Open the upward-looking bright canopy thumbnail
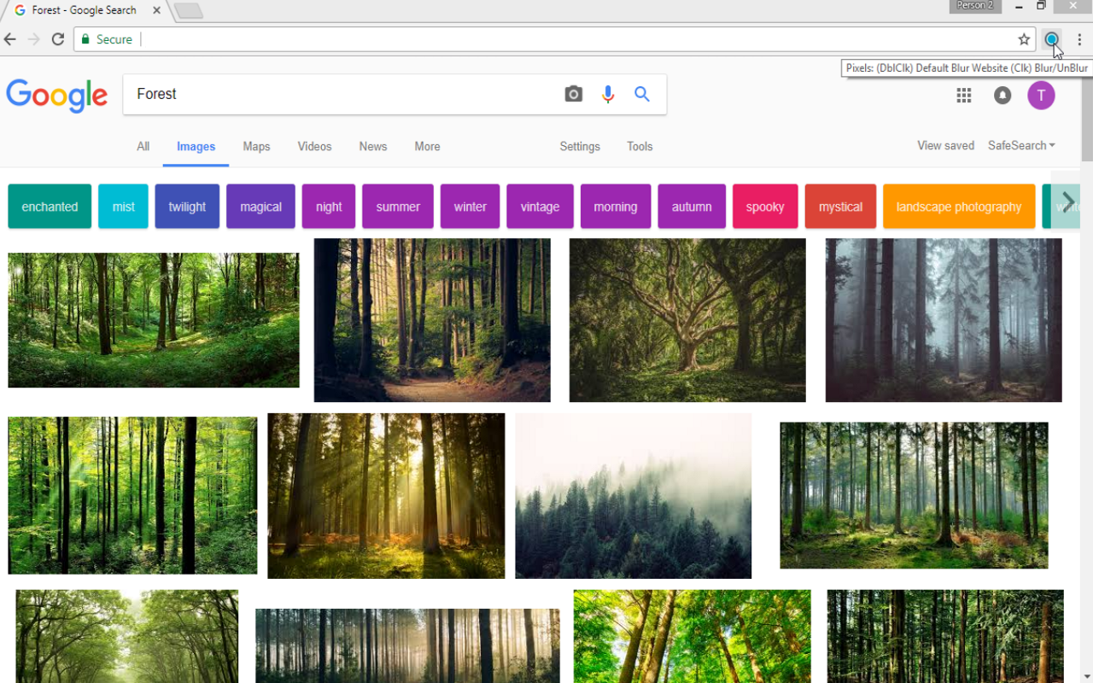Screen dimensions: 1093x683 click(x=692, y=636)
